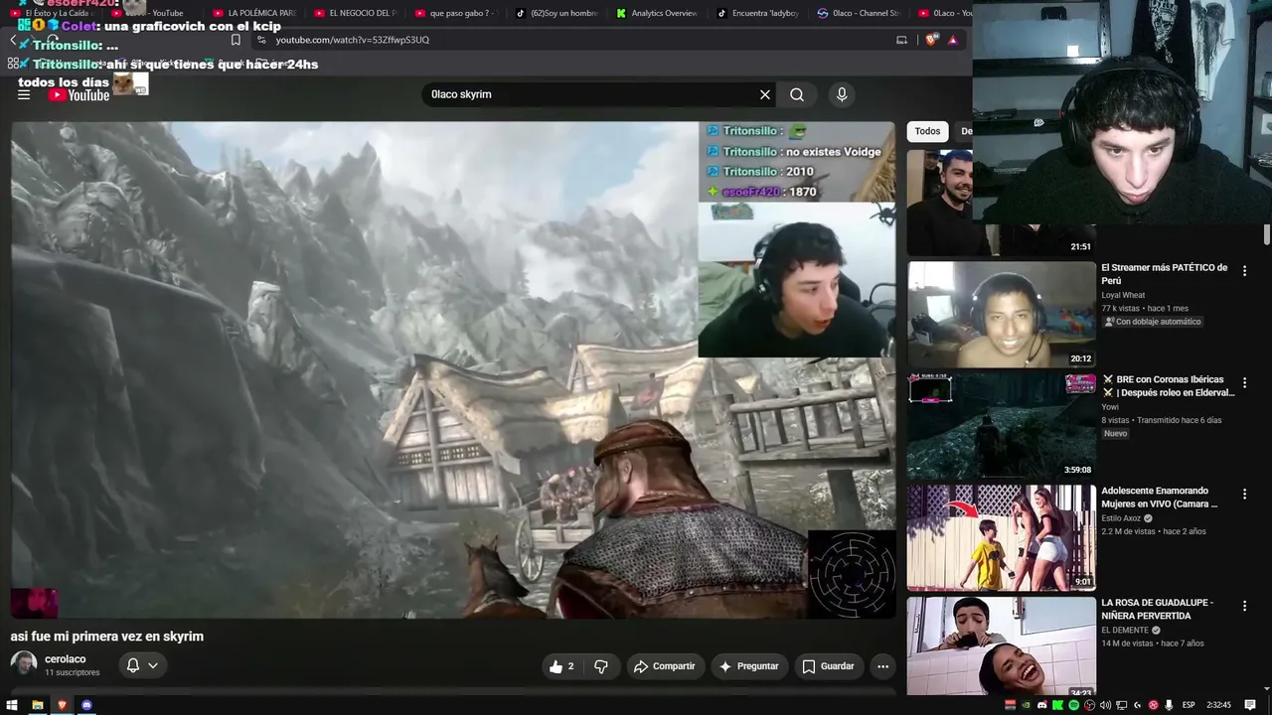Open the green Kick tray icon

[1058, 705]
